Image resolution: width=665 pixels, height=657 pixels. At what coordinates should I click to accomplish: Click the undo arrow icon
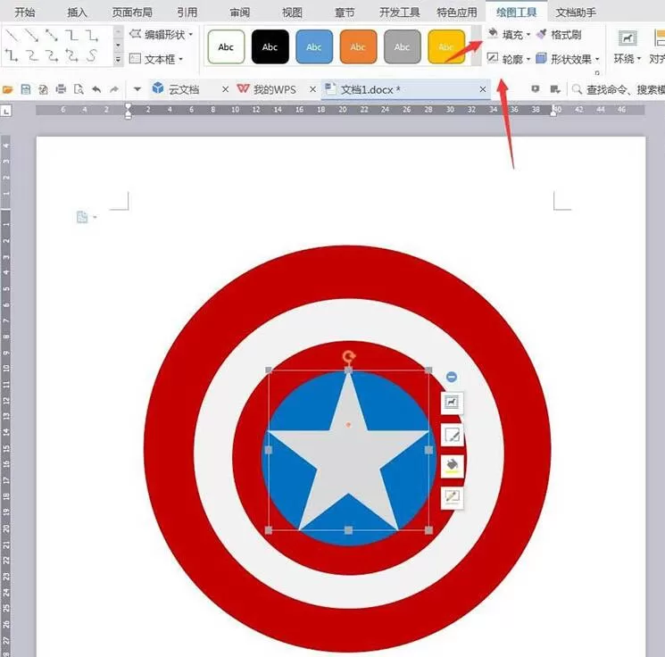tap(96, 89)
